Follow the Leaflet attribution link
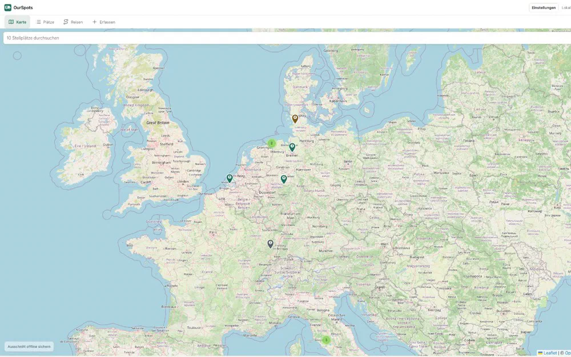571x357 pixels. tap(548, 352)
